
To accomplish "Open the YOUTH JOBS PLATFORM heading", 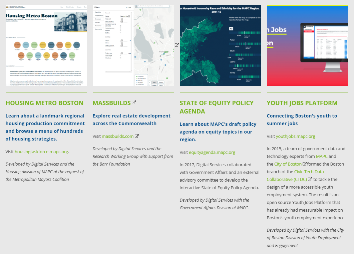I will [x=302, y=103].
